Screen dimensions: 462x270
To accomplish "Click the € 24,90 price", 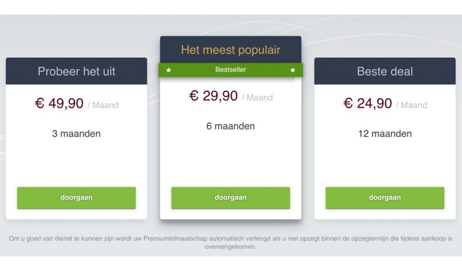I will point(368,103).
